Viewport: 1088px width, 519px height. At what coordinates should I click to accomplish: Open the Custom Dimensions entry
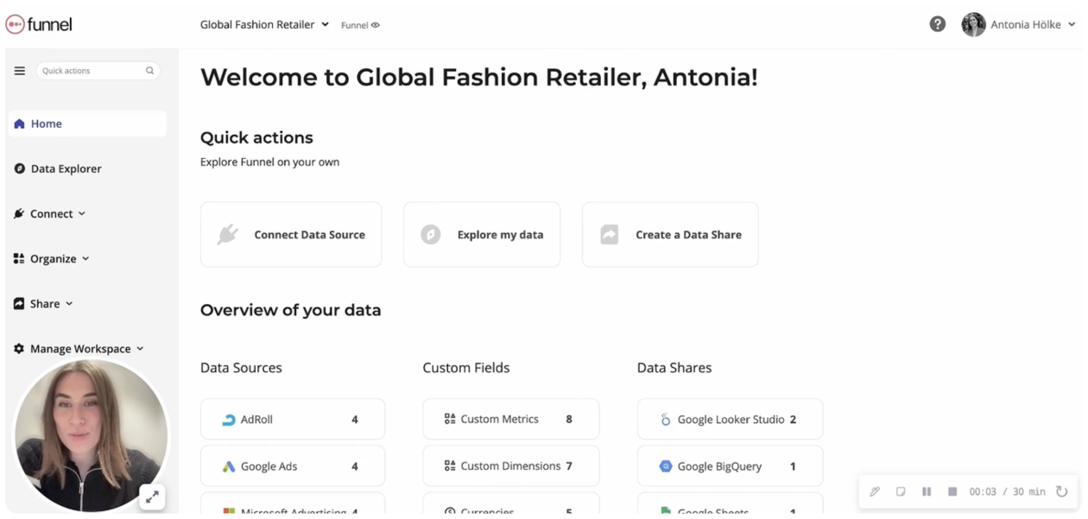coord(511,466)
